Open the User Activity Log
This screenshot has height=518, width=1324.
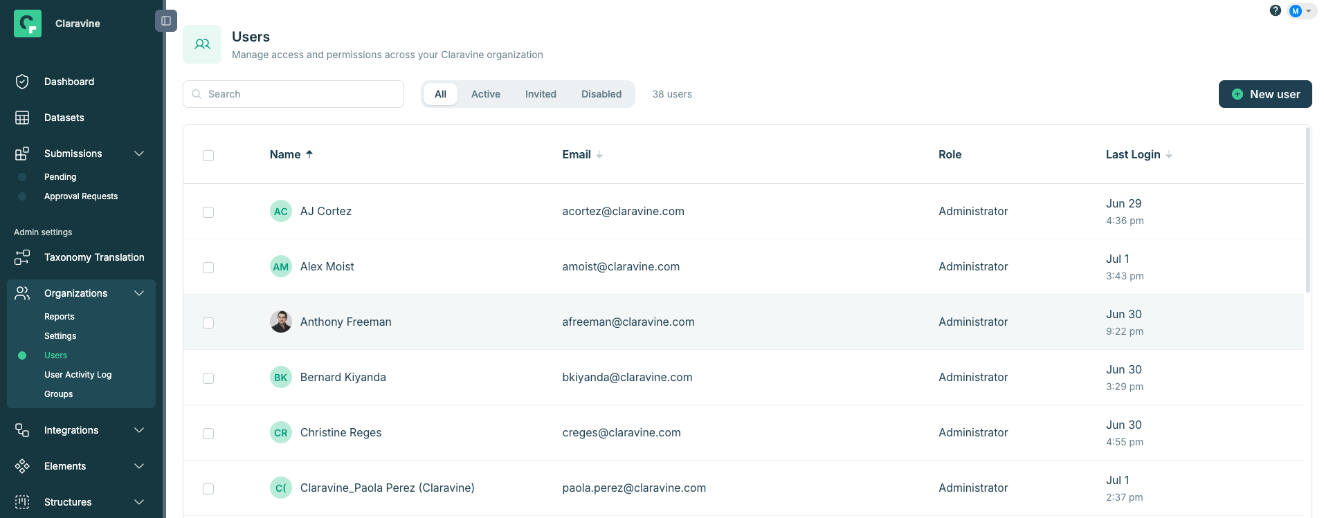78,375
